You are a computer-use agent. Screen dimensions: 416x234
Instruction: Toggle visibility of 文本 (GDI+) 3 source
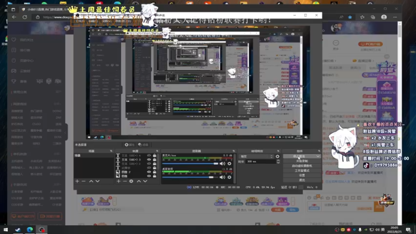[x=149, y=160]
